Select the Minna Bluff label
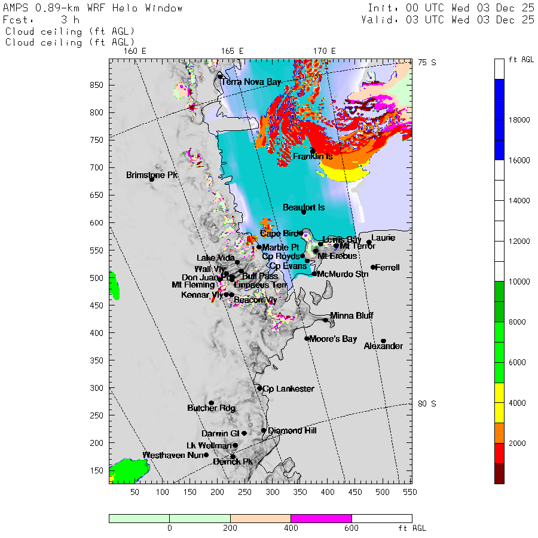Screen dimensions: 538x538 click(x=351, y=315)
